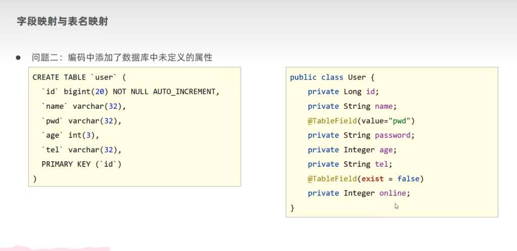The image size is (517, 251).
Task: Select the private Long id field
Action: (x=343, y=92)
